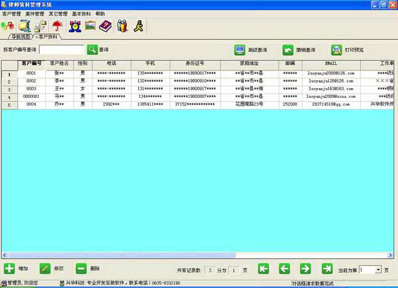Select the yellow running man icon
The image size is (398, 288).
139,26
